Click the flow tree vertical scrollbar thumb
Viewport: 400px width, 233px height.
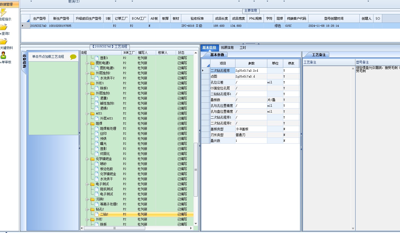[x=196, y=170]
